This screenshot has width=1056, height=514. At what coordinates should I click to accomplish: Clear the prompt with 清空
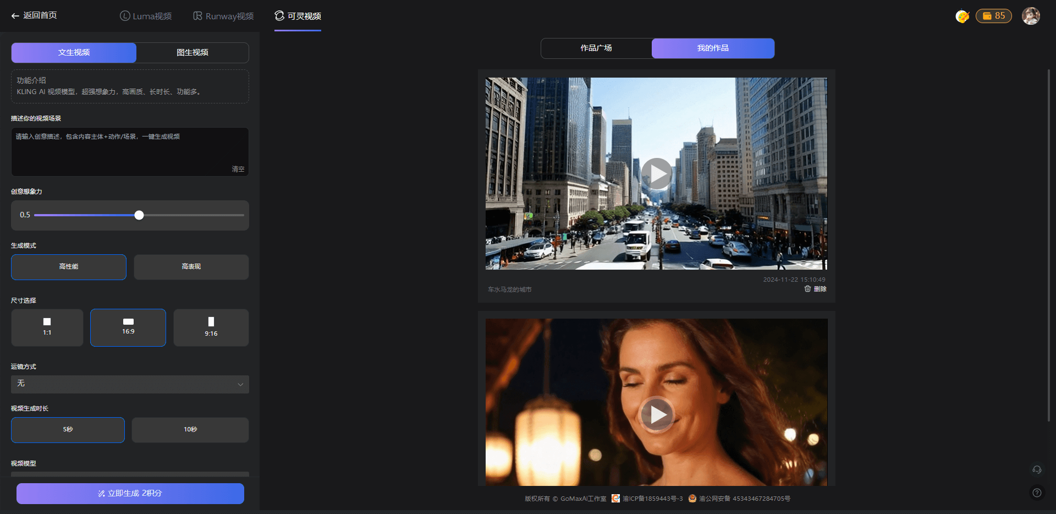238,169
